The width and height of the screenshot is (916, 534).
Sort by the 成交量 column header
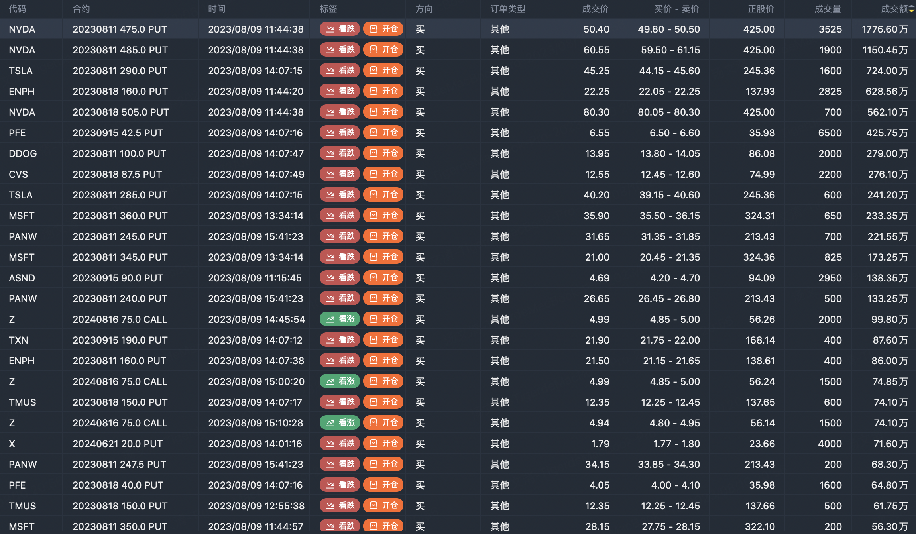pyautogui.click(x=828, y=9)
